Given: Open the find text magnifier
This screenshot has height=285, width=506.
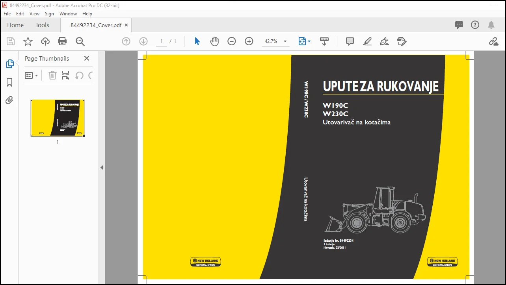Looking at the screenshot, I should (80, 41).
